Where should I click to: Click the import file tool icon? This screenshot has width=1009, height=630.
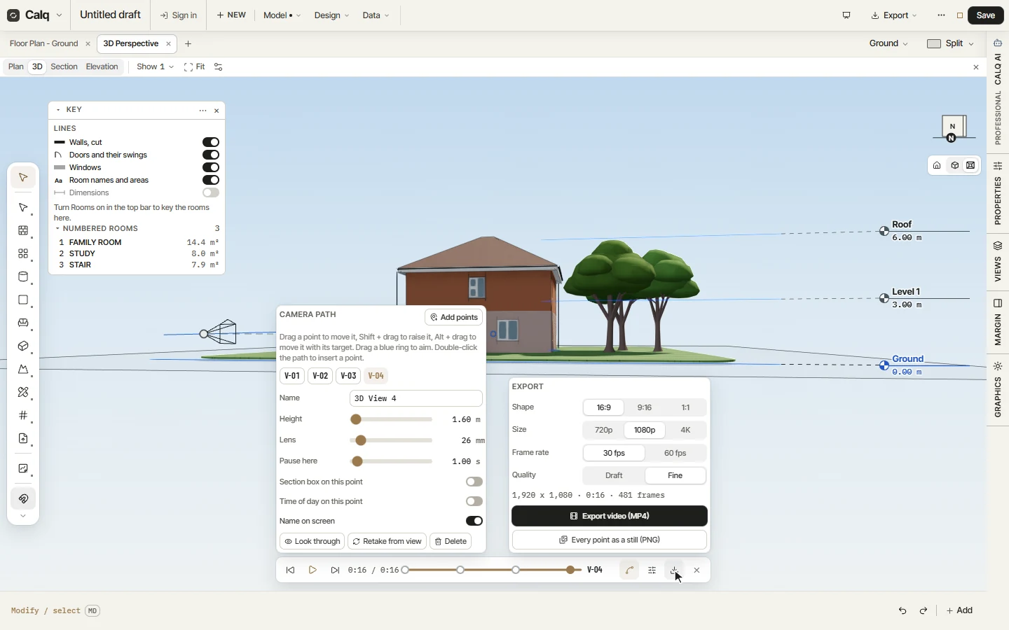(23, 439)
